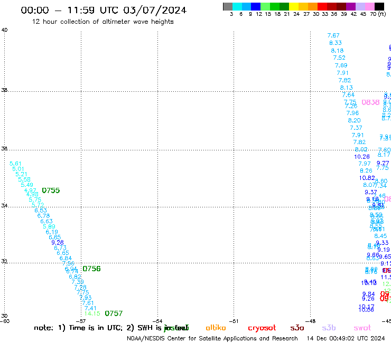Click the -54 longitude axis label

tap(157, 321)
